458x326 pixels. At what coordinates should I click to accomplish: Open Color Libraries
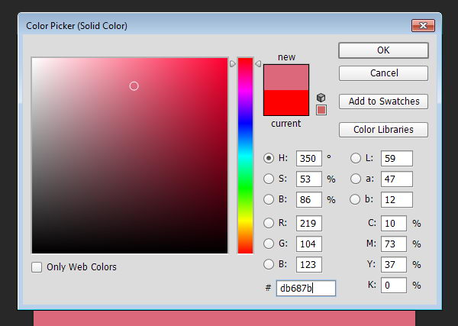(x=383, y=130)
